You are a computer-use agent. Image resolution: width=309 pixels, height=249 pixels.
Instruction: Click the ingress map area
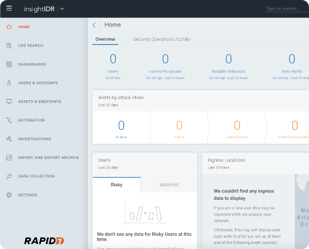coord(302,211)
